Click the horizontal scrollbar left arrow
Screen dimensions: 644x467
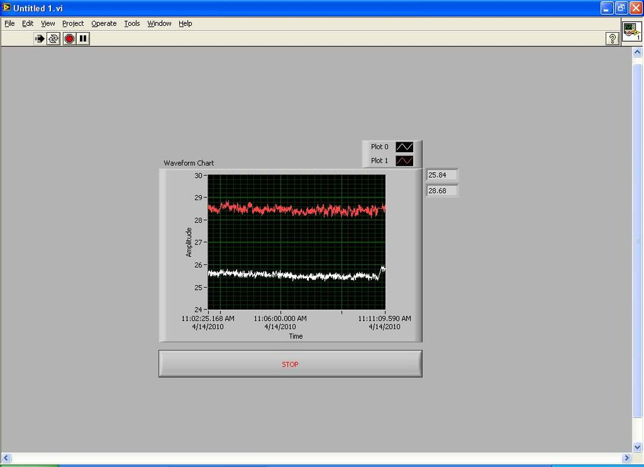click(x=6, y=457)
